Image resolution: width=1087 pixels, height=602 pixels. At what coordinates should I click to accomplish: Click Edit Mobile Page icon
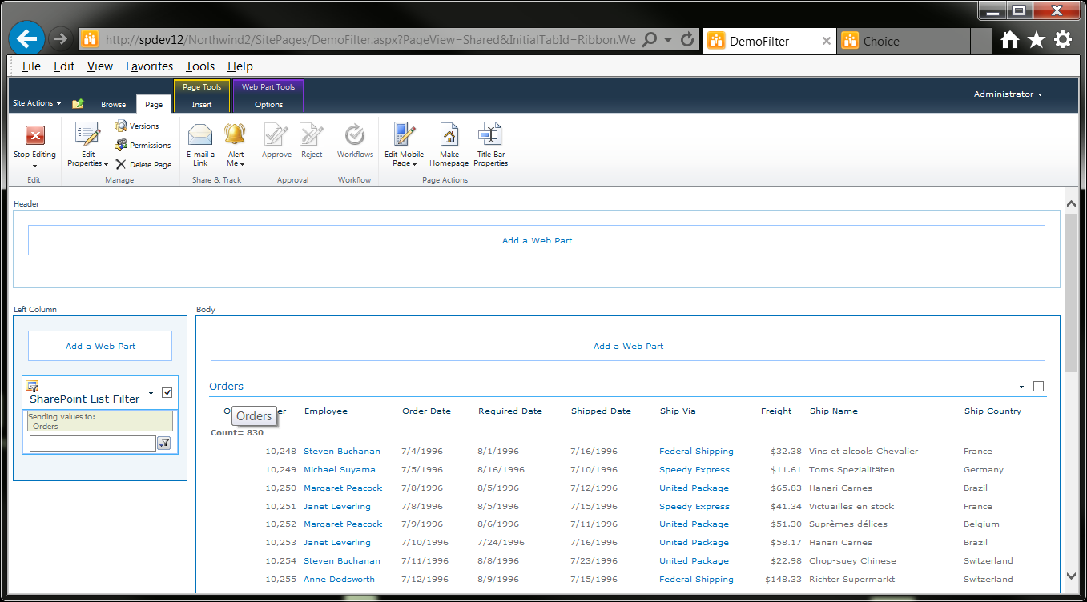click(x=405, y=134)
